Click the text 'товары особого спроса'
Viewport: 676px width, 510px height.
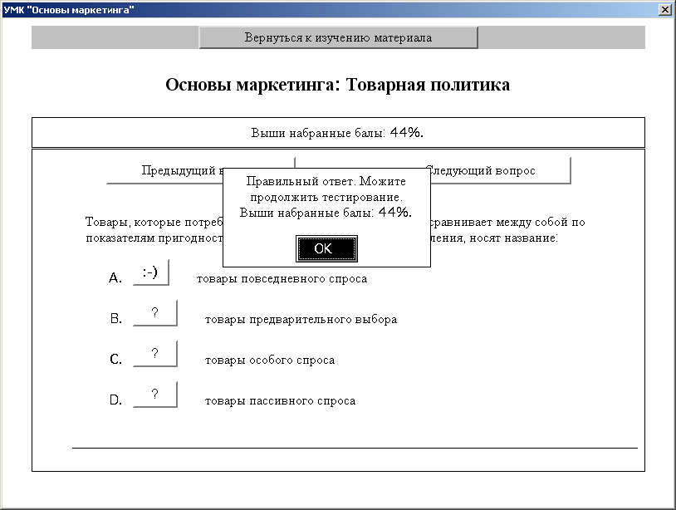[270, 360]
